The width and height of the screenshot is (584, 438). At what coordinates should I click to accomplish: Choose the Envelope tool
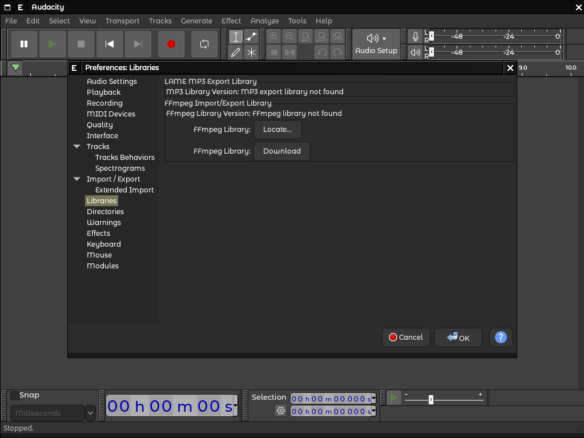click(x=251, y=37)
